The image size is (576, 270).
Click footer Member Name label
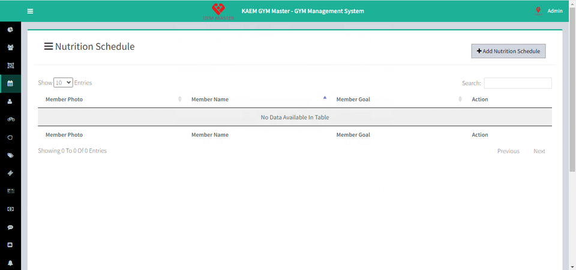[x=210, y=135]
